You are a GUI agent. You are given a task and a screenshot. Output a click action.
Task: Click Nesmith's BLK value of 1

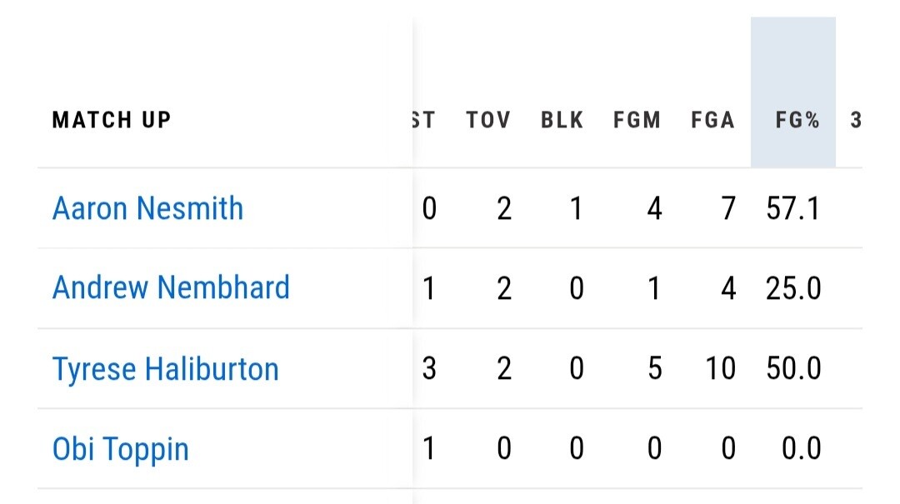pos(577,208)
